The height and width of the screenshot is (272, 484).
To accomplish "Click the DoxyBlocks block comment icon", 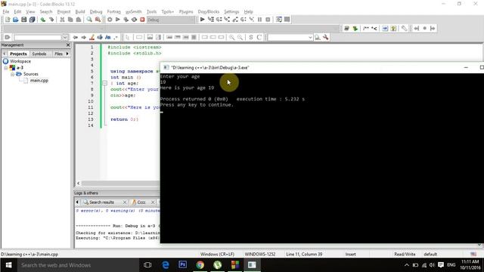I will pyautogui.click(x=366, y=29).
